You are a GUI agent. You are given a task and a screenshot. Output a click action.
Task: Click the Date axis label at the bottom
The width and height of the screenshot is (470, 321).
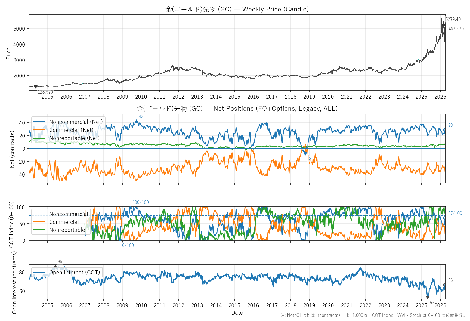click(x=237, y=313)
